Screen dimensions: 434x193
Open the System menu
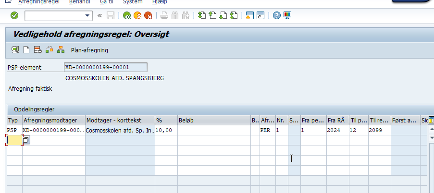[x=132, y=2]
